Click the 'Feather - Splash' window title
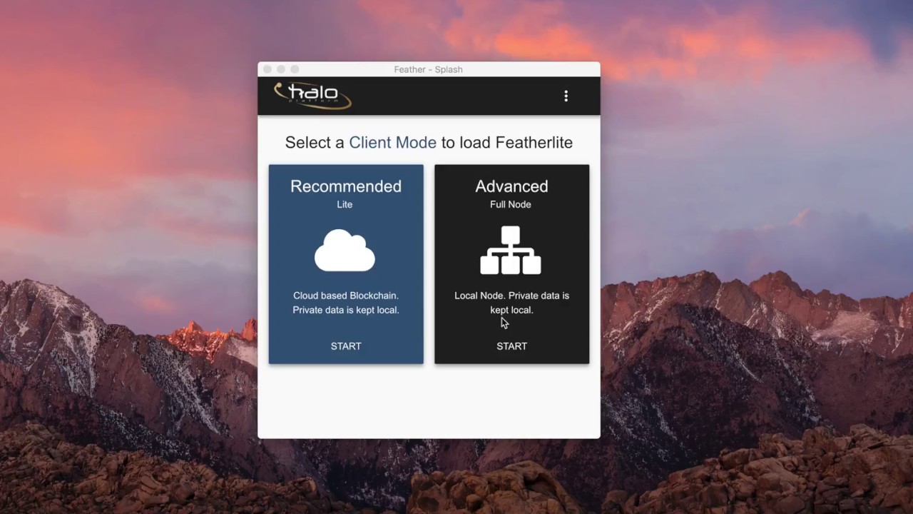This screenshot has width=913, height=514. pyautogui.click(x=428, y=69)
